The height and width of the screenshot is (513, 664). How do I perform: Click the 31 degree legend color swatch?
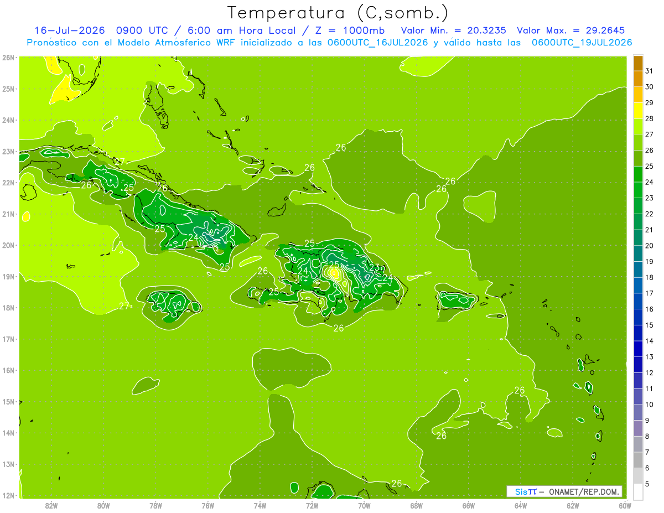coord(638,63)
